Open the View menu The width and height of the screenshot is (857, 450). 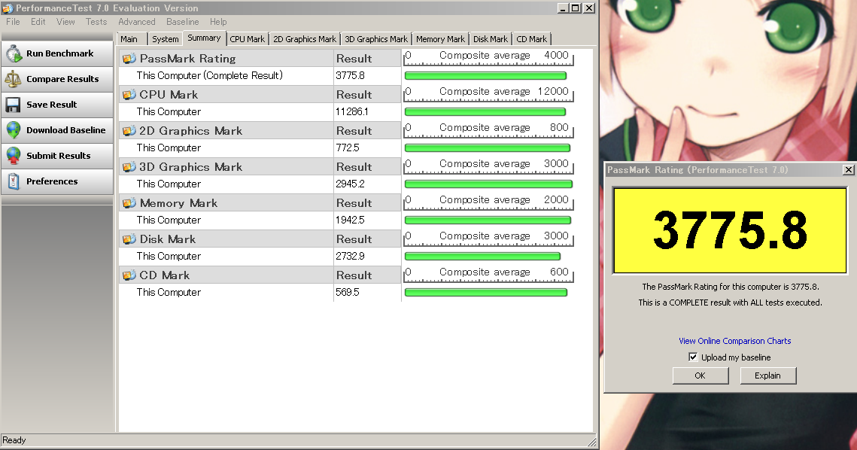[x=65, y=22]
